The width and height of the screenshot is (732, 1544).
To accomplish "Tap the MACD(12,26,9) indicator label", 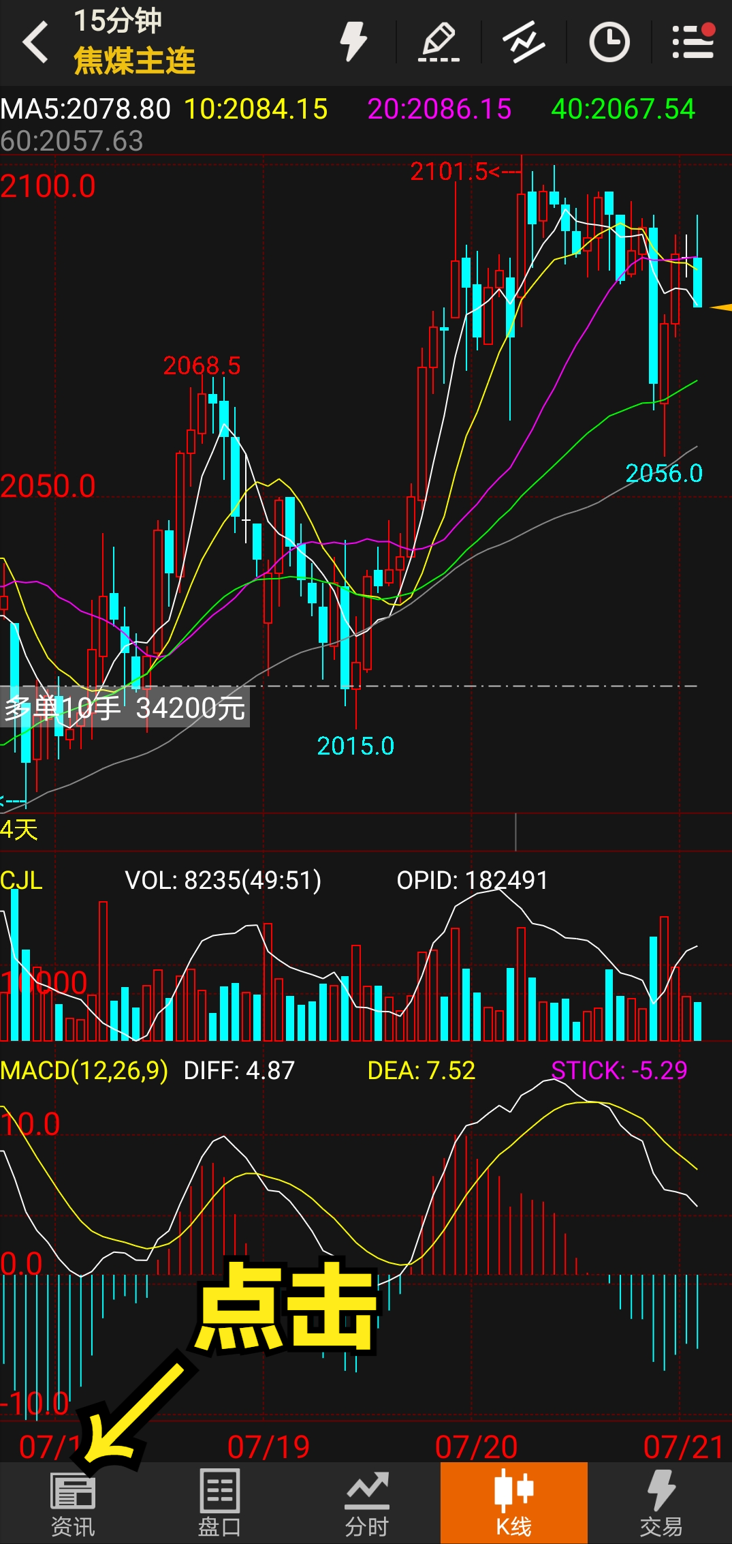I will click(84, 1071).
